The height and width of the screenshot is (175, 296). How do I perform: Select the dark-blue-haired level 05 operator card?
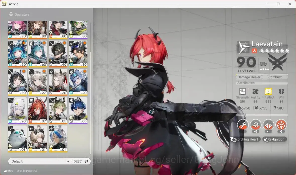78,111
